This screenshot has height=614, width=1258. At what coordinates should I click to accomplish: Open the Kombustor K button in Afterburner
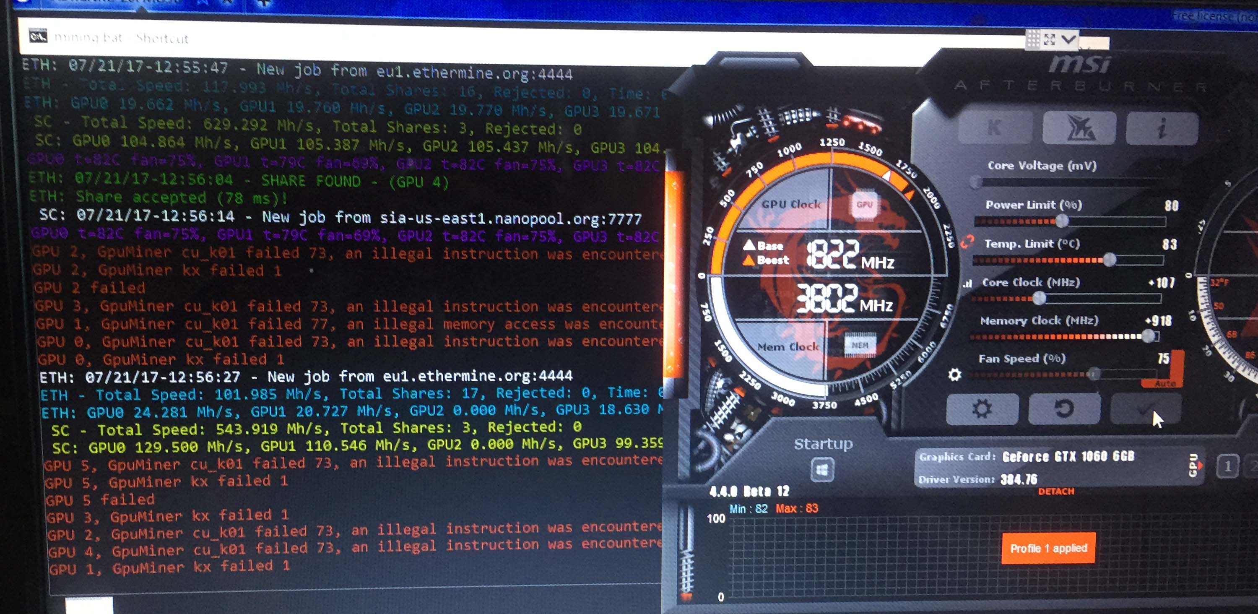click(x=996, y=127)
